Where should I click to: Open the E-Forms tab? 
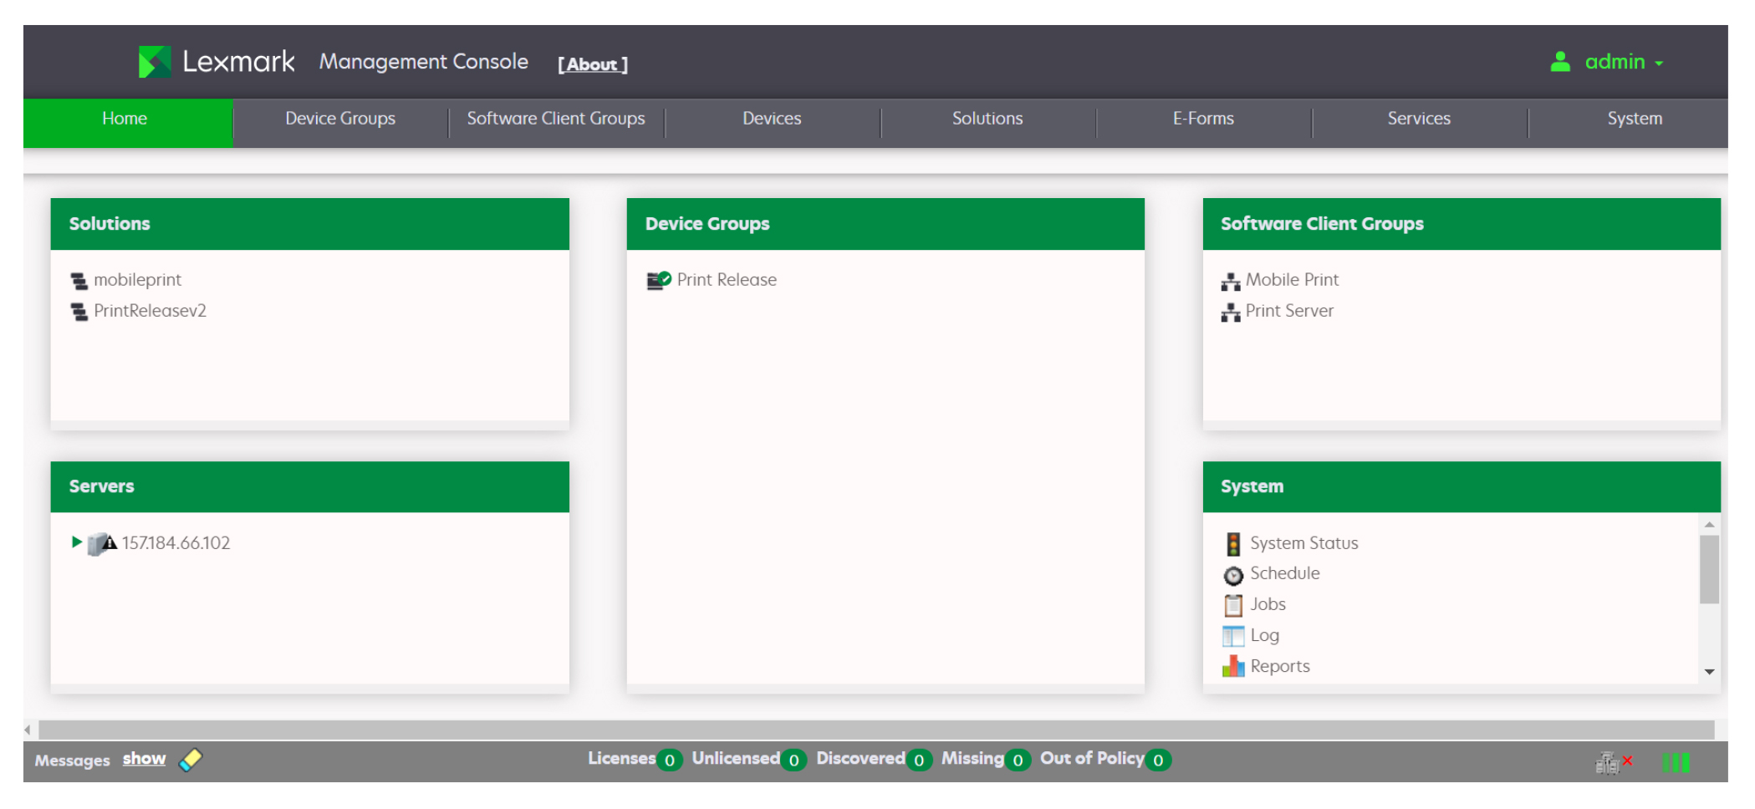click(x=1202, y=119)
